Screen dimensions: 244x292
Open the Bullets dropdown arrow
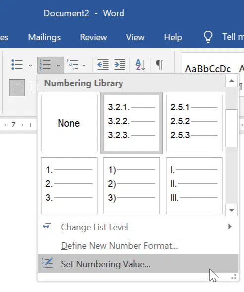tap(31, 65)
